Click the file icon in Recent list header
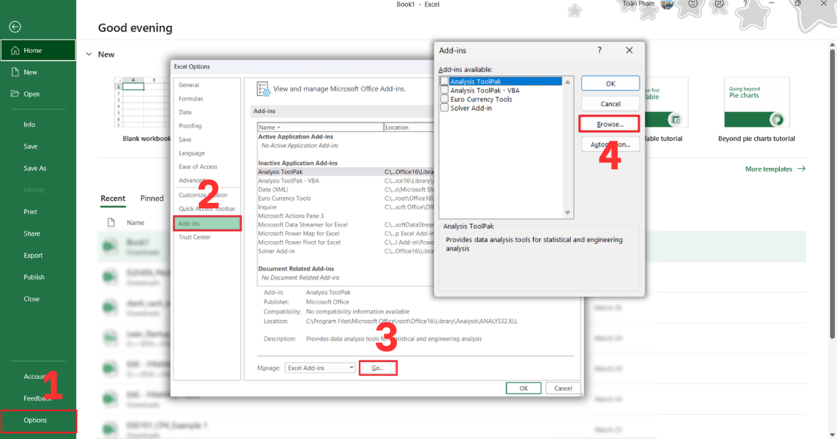Viewport: 837px width, 439px height. click(x=111, y=222)
